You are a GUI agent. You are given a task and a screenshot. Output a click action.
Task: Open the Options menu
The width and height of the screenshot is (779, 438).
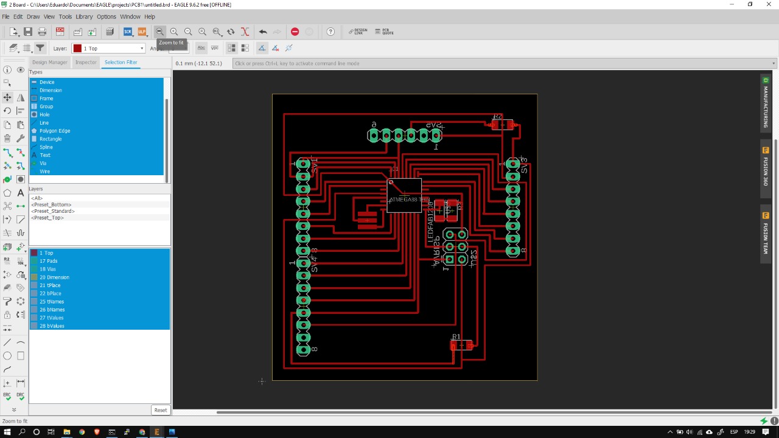point(106,16)
